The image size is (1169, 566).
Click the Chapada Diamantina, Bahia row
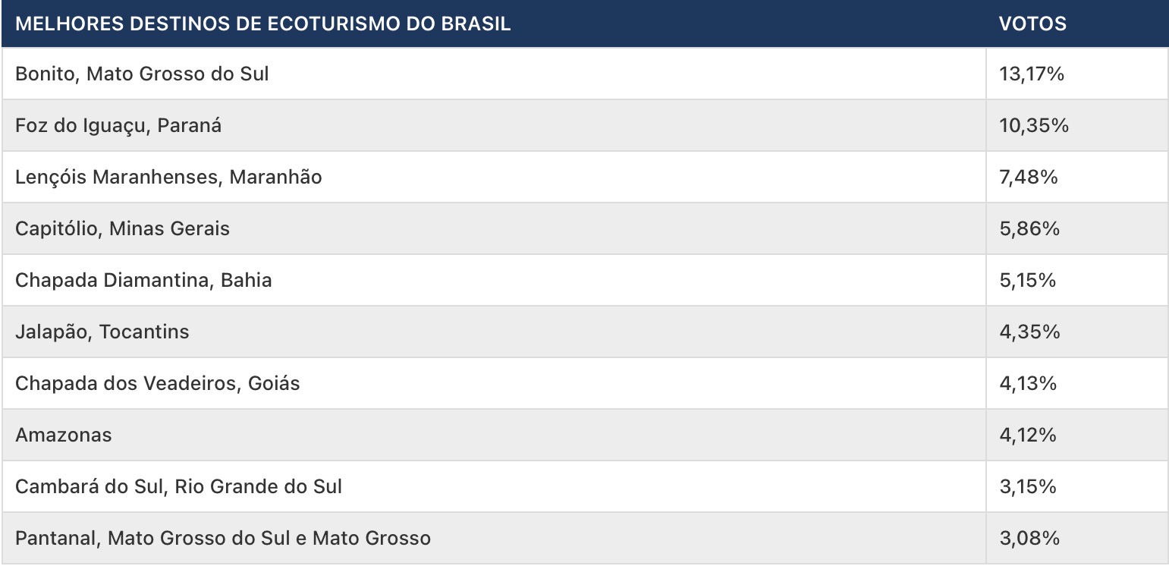[x=143, y=280]
